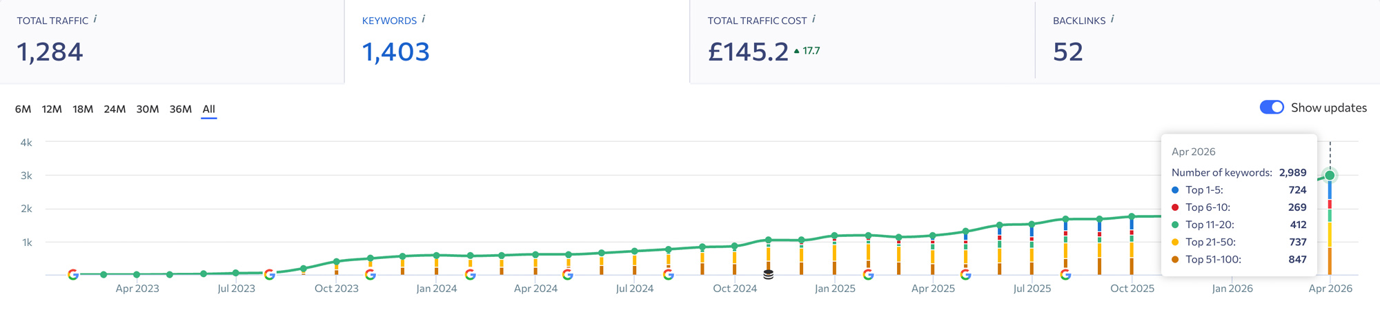Viewport: 1380px width, 310px height.
Task: Click the green traffic cost increase arrow
Action: coord(797,51)
